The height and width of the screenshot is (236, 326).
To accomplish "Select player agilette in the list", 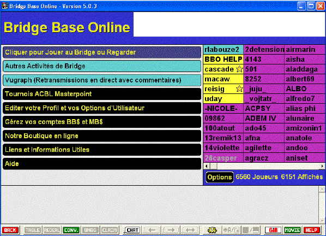I will click(264, 147).
